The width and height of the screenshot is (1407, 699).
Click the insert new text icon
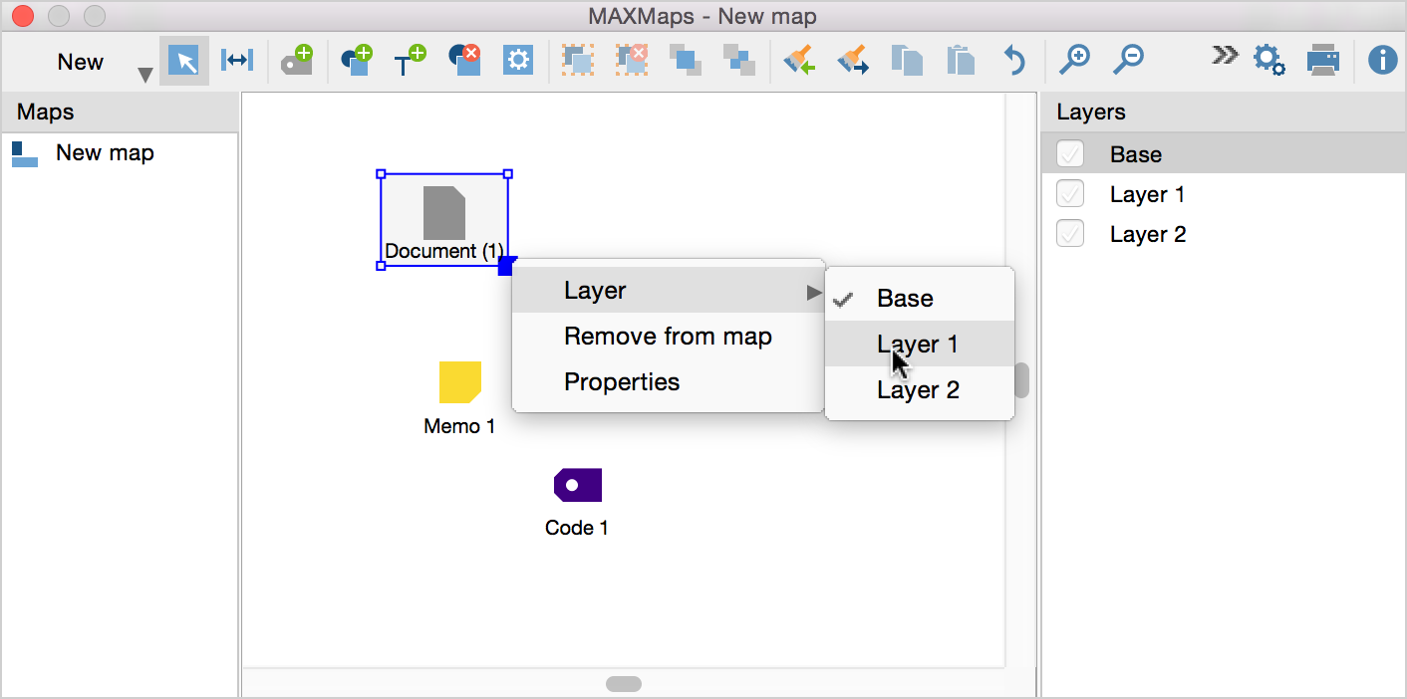click(x=409, y=61)
